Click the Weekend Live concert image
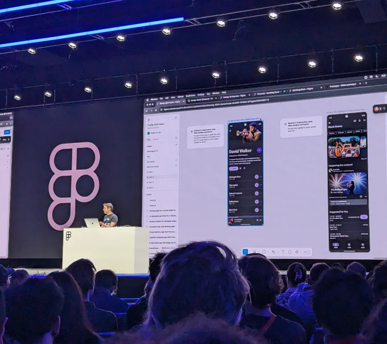Image resolution: width=387 pixels, height=344 pixels. (348, 184)
